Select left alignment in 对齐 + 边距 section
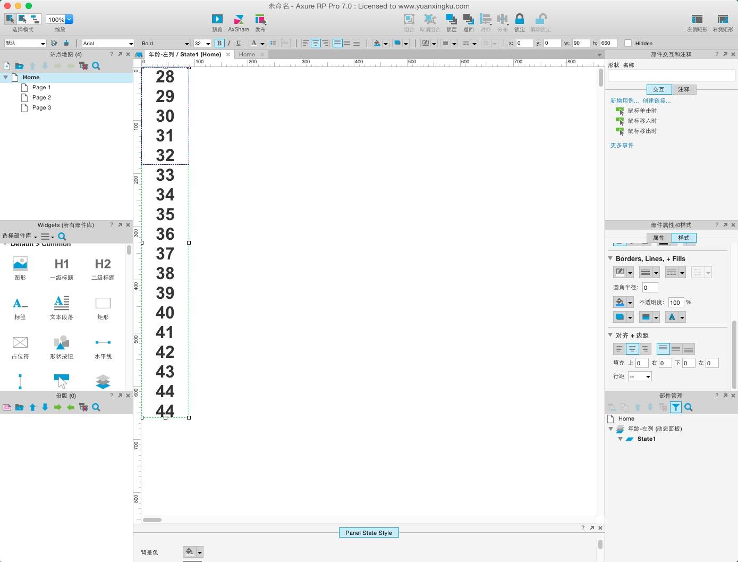 pos(619,349)
